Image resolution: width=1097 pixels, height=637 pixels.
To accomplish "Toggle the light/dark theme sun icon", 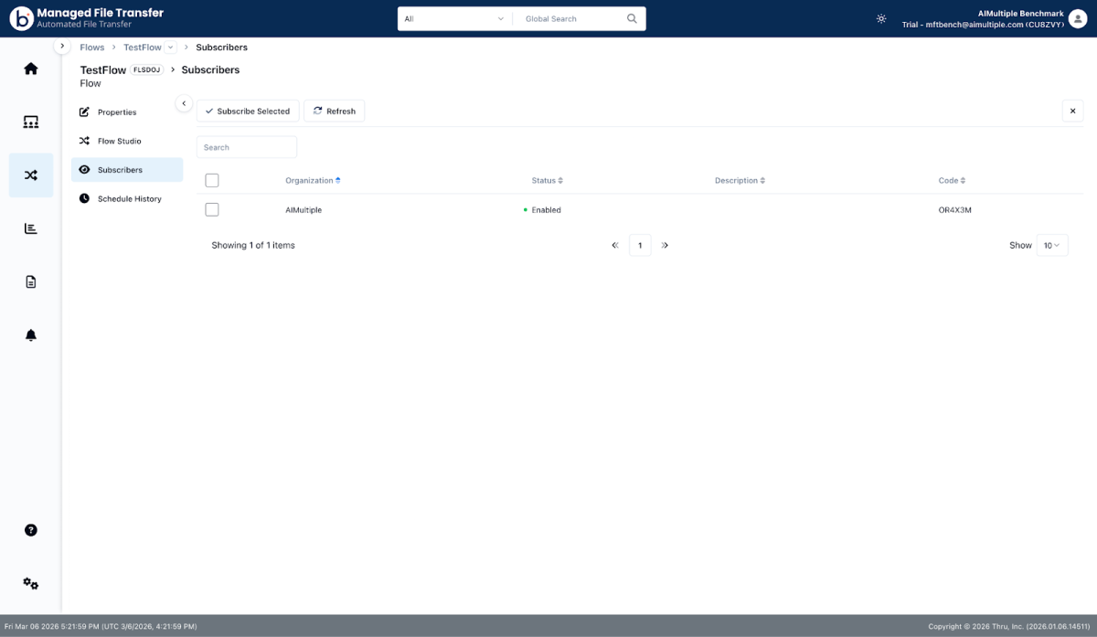I will (881, 18).
